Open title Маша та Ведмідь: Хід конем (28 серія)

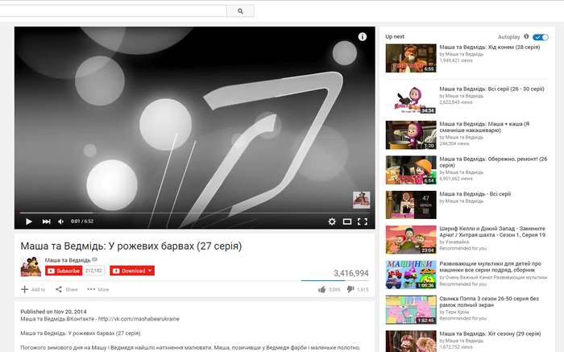pyautogui.click(x=490, y=47)
